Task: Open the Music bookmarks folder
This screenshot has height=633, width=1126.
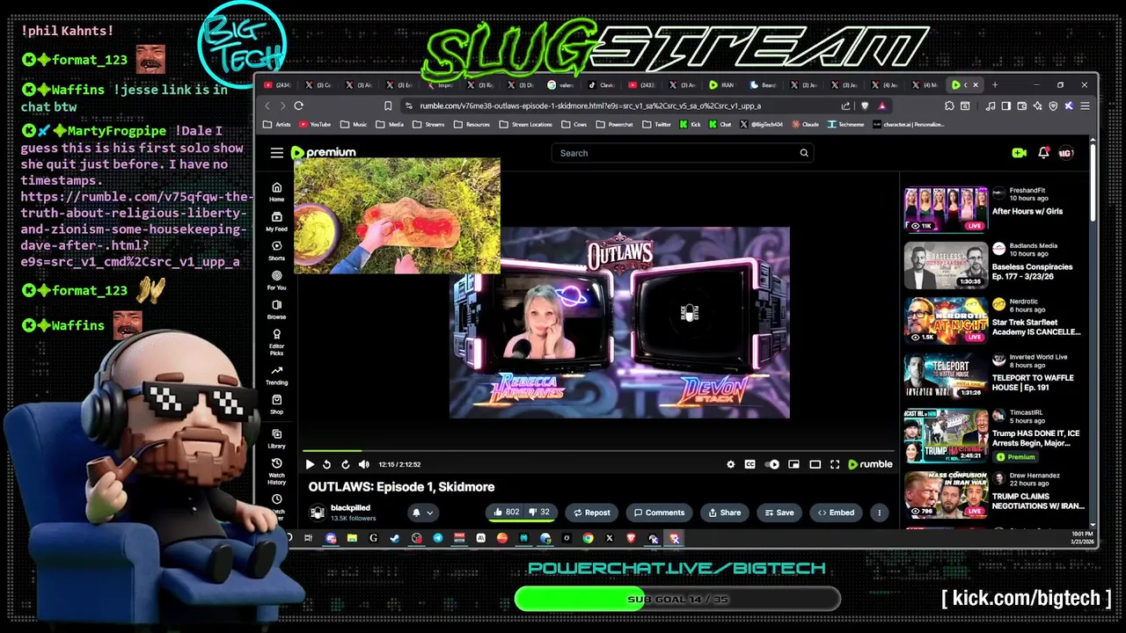Action: 354,124
